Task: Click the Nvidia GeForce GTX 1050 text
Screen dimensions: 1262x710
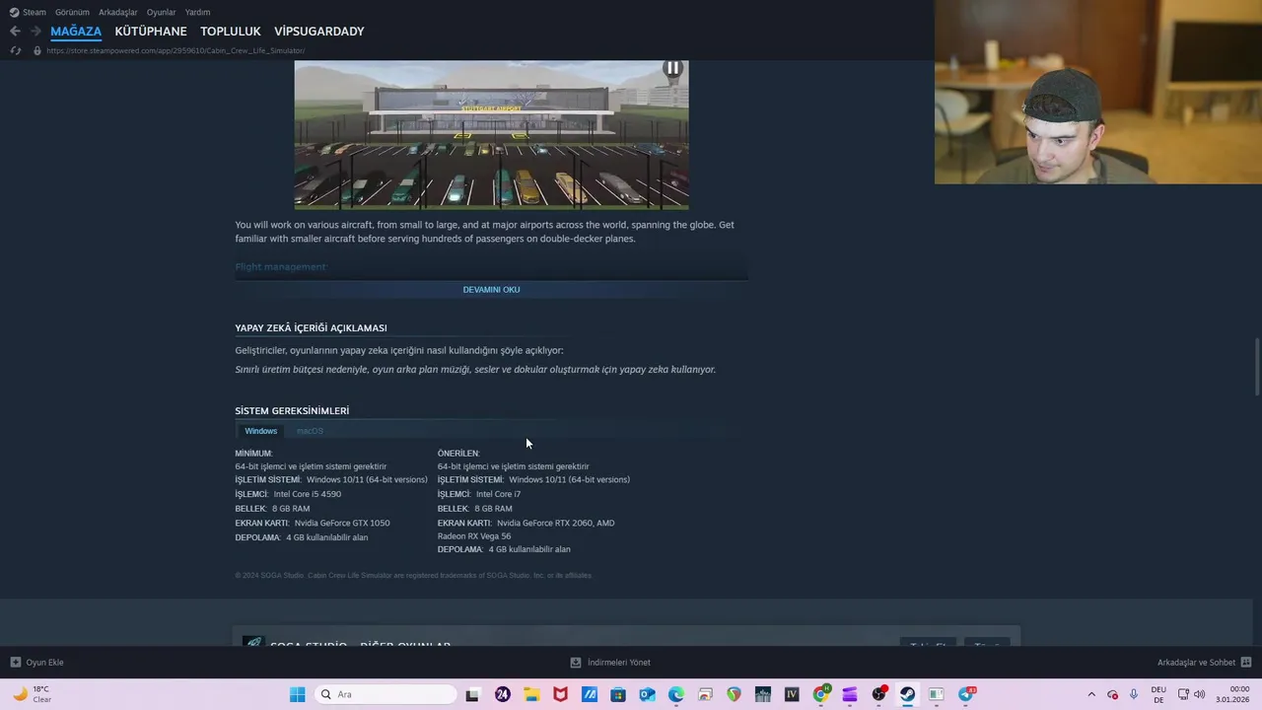Action: (342, 523)
